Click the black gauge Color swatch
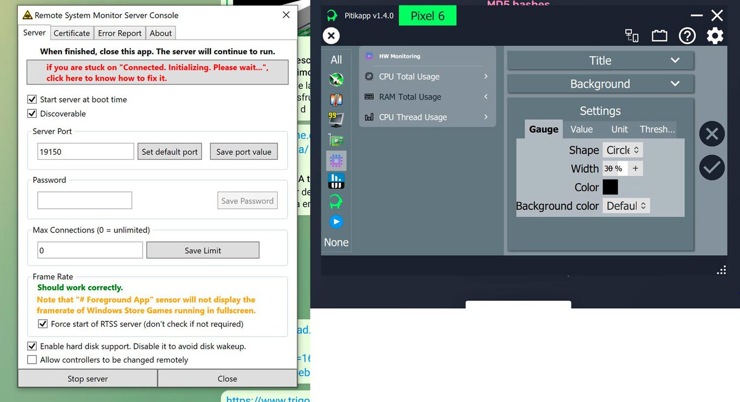This screenshot has width=740, height=402. click(610, 187)
